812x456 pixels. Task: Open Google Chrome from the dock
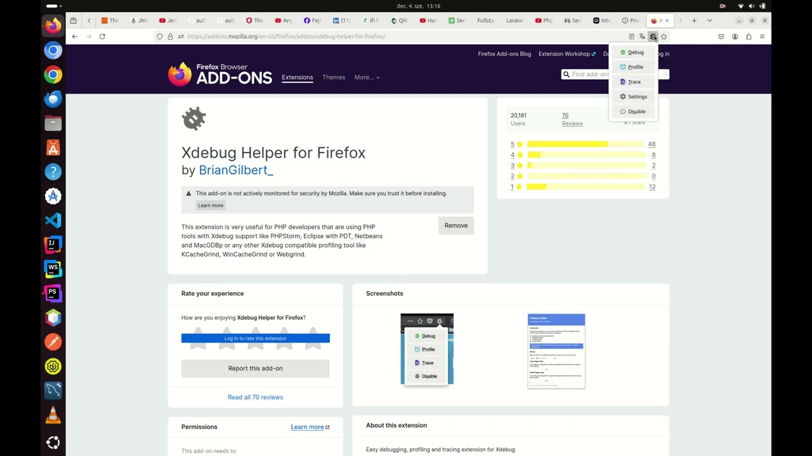53,75
